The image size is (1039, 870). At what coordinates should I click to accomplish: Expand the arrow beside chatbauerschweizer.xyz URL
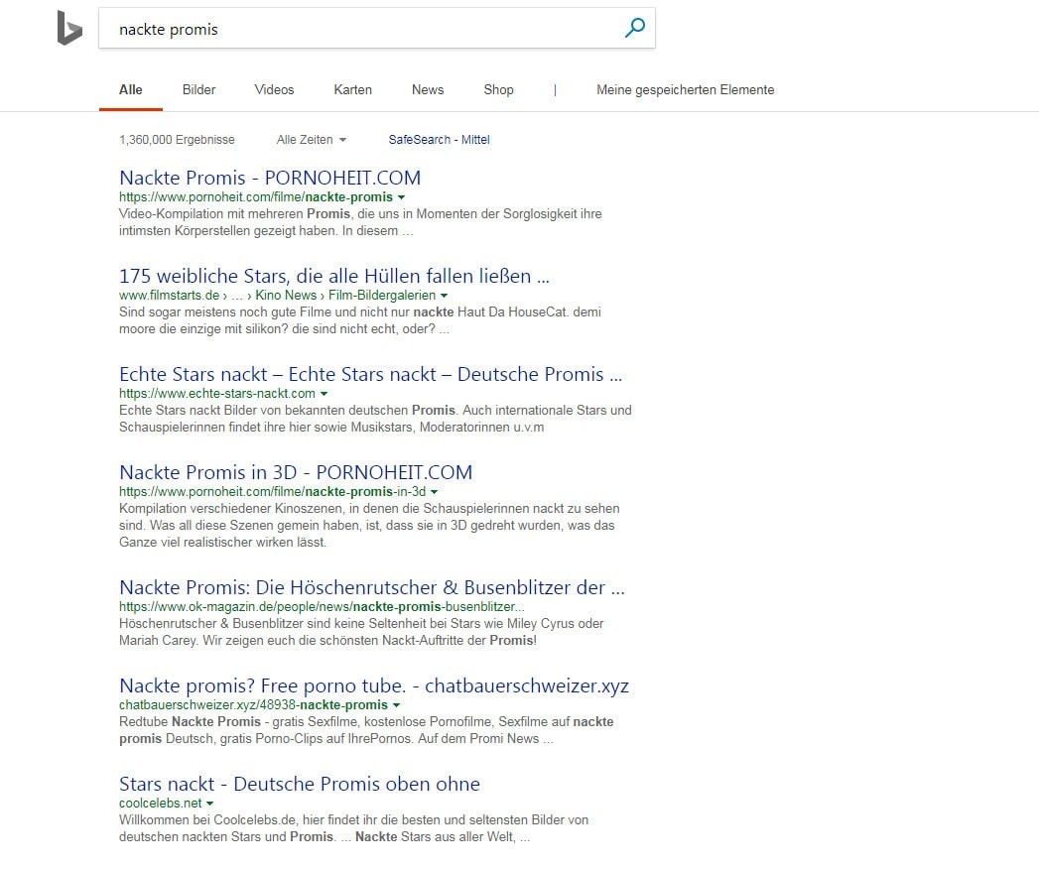click(396, 705)
